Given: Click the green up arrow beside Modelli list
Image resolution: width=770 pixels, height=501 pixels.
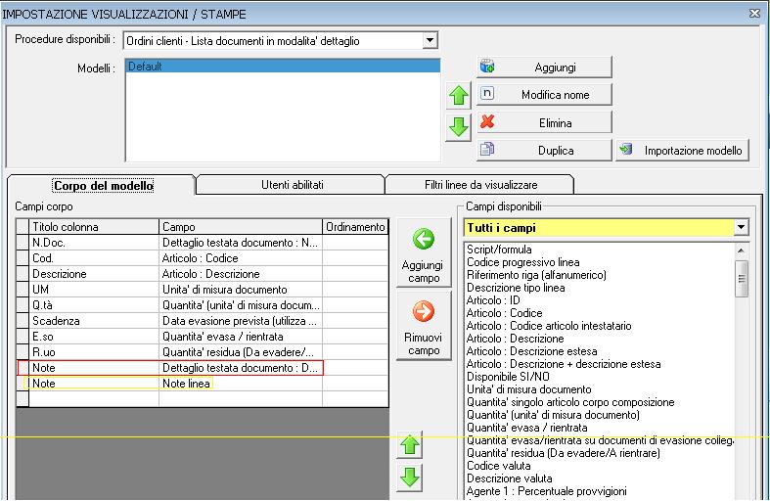Looking at the screenshot, I should click(x=458, y=95).
